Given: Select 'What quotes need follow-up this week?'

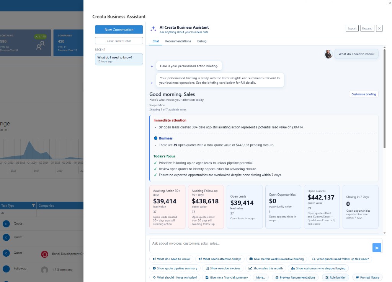Looking at the screenshot, I should [340, 259].
